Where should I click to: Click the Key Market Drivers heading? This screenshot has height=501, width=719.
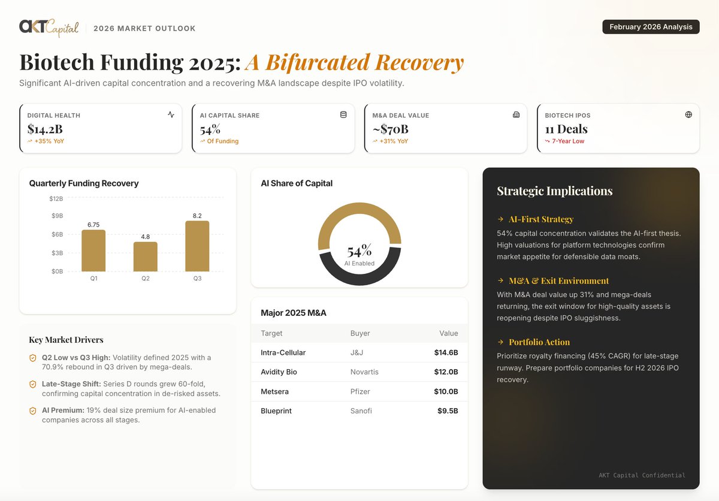[66, 340]
